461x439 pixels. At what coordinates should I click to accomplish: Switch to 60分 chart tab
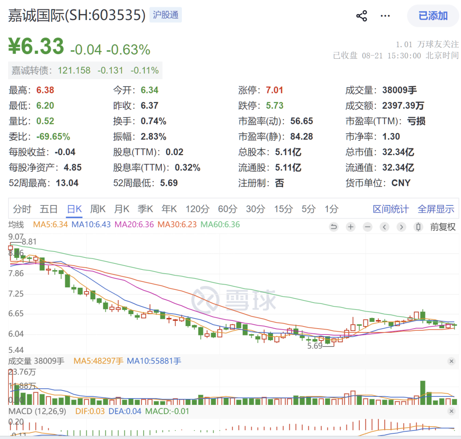(228, 209)
